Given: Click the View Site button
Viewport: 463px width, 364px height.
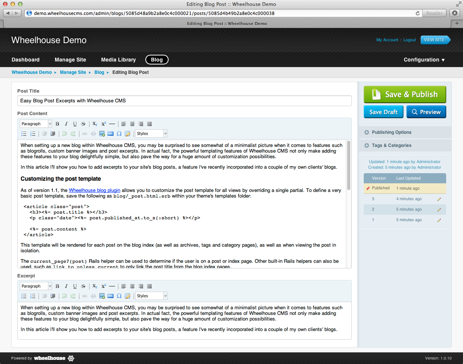Looking at the screenshot, I should coord(435,40).
